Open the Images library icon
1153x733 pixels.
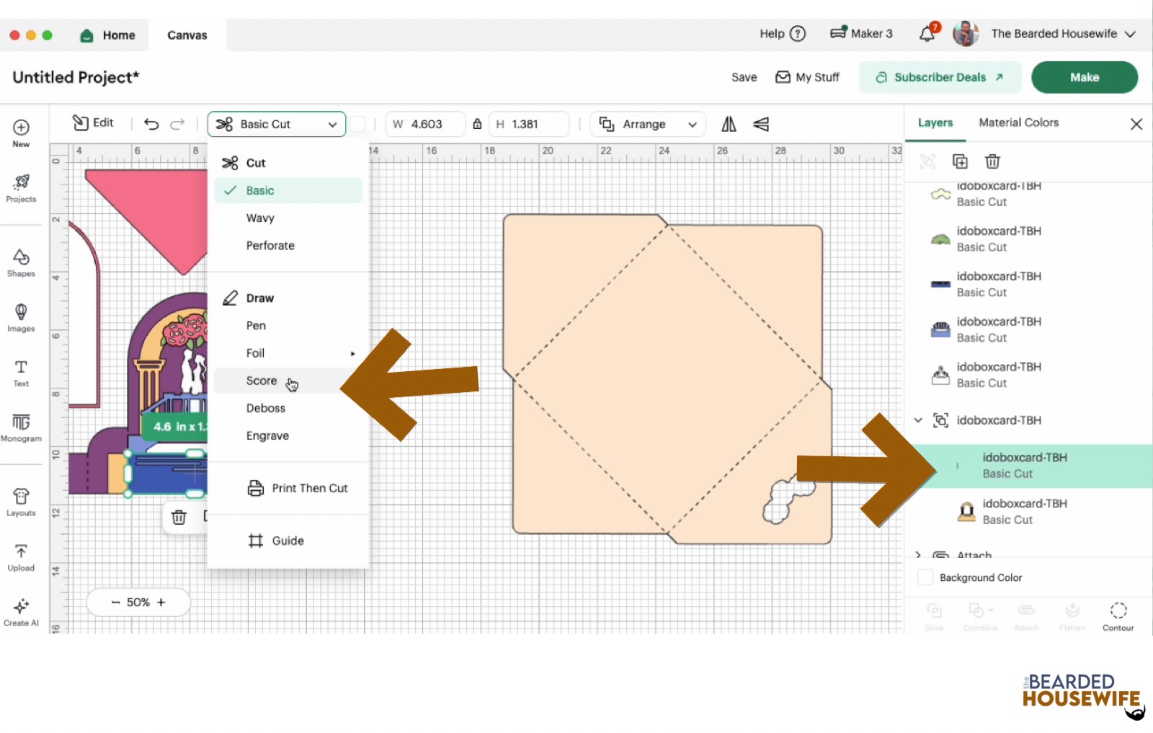(21, 317)
